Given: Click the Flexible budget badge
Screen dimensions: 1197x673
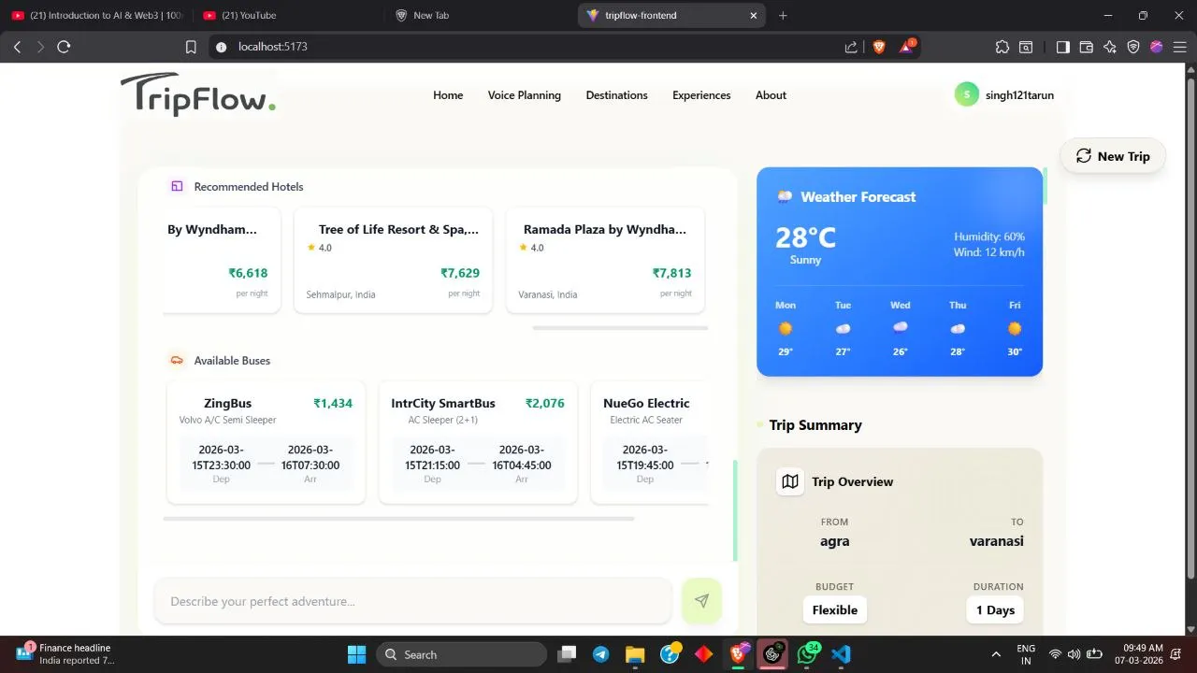Looking at the screenshot, I should (835, 610).
